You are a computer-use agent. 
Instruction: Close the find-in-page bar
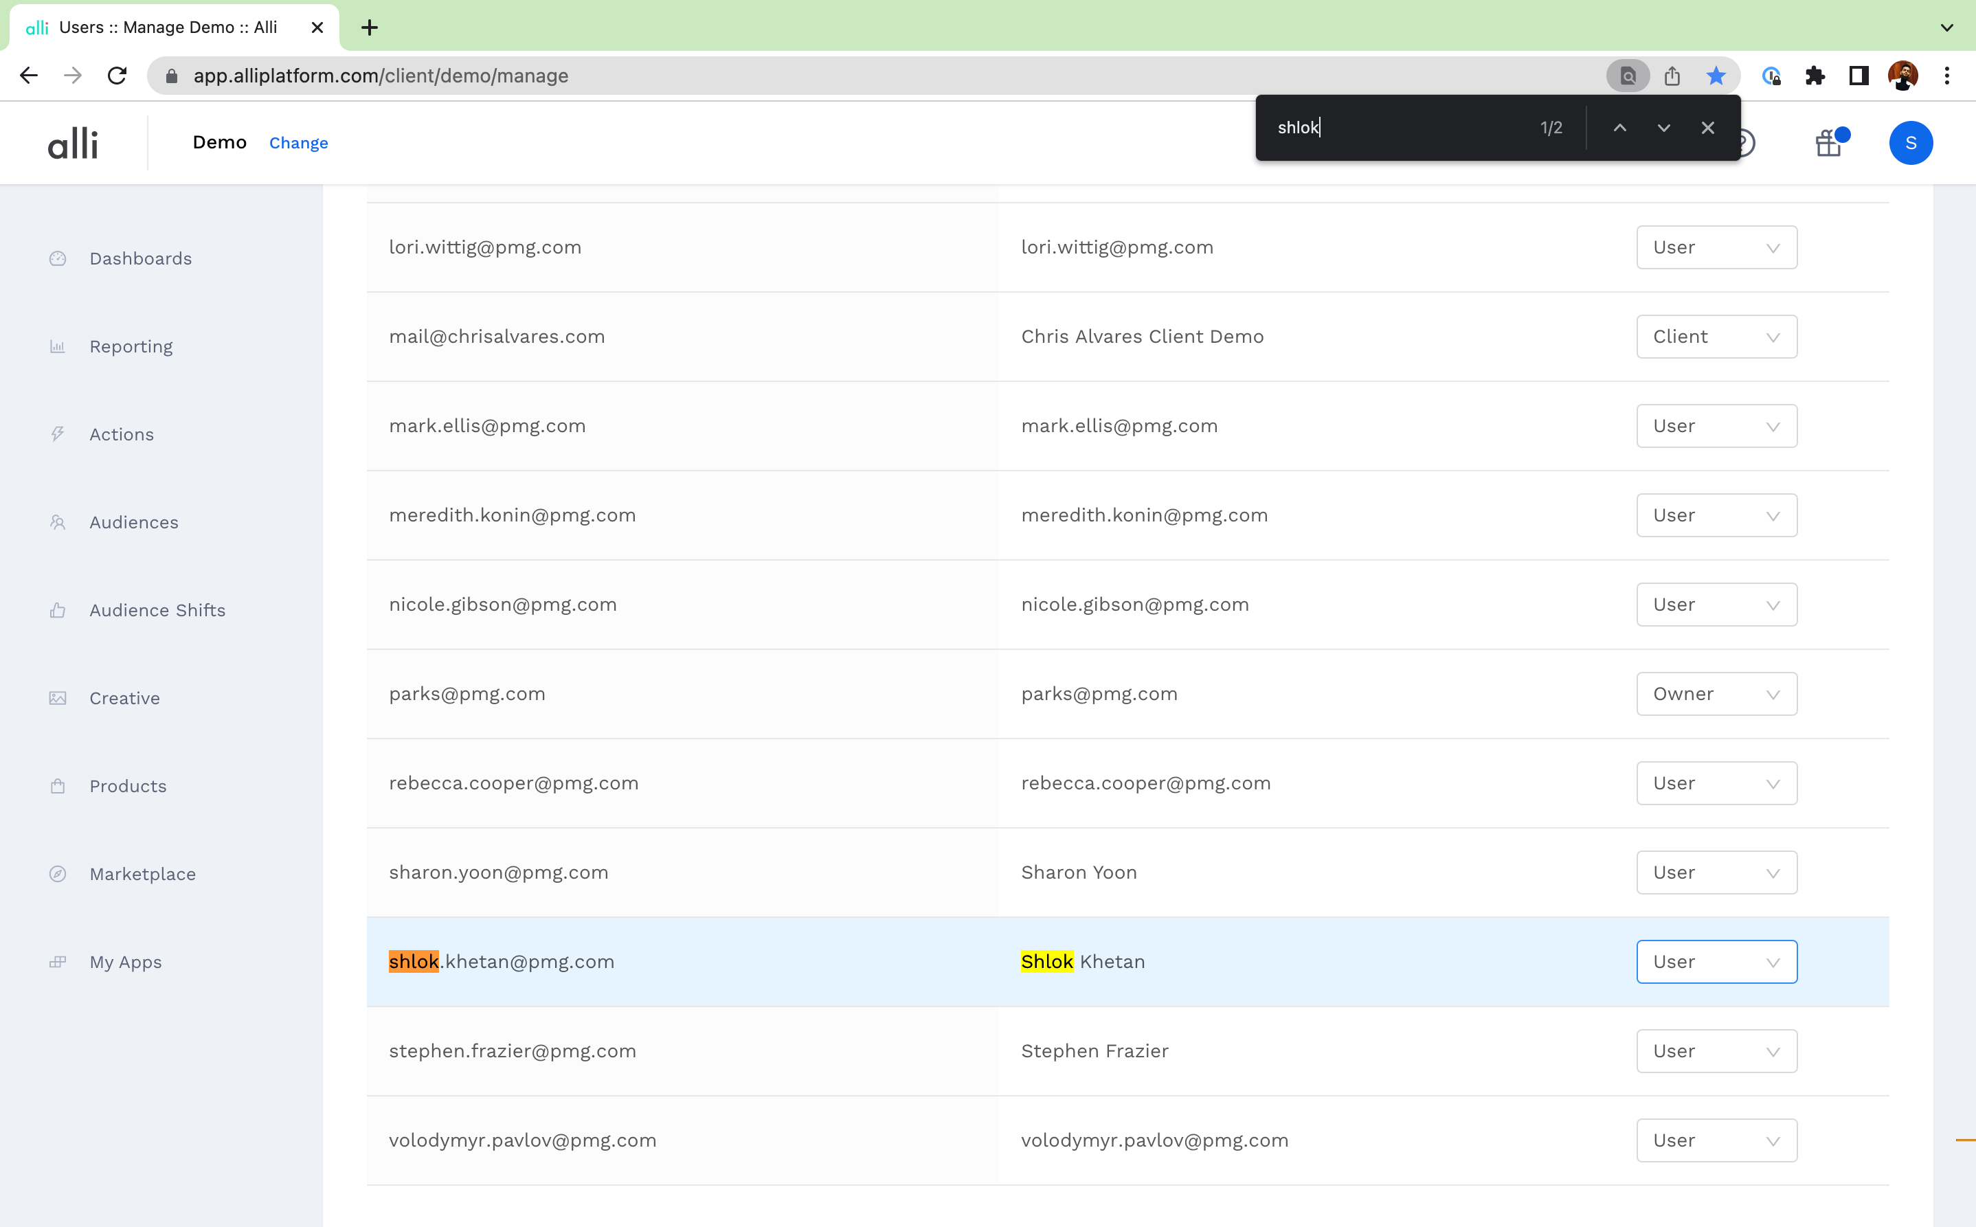[x=1707, y=127]
